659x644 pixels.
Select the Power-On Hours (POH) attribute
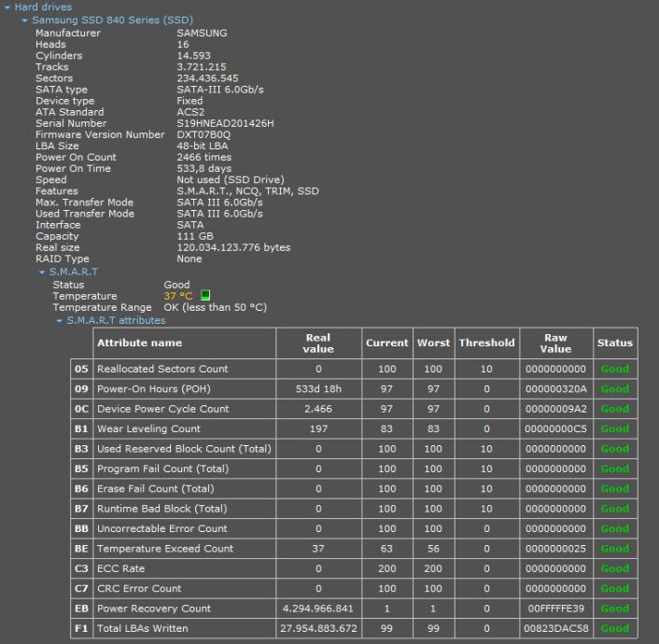154,389
